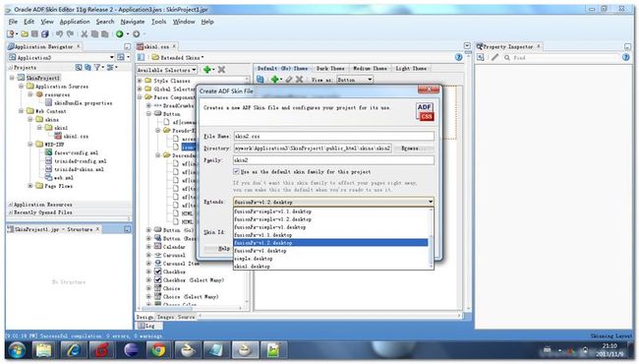Click the filter funnel icon in Projects bar
This screenshot has height=364, width=639.
97,67
